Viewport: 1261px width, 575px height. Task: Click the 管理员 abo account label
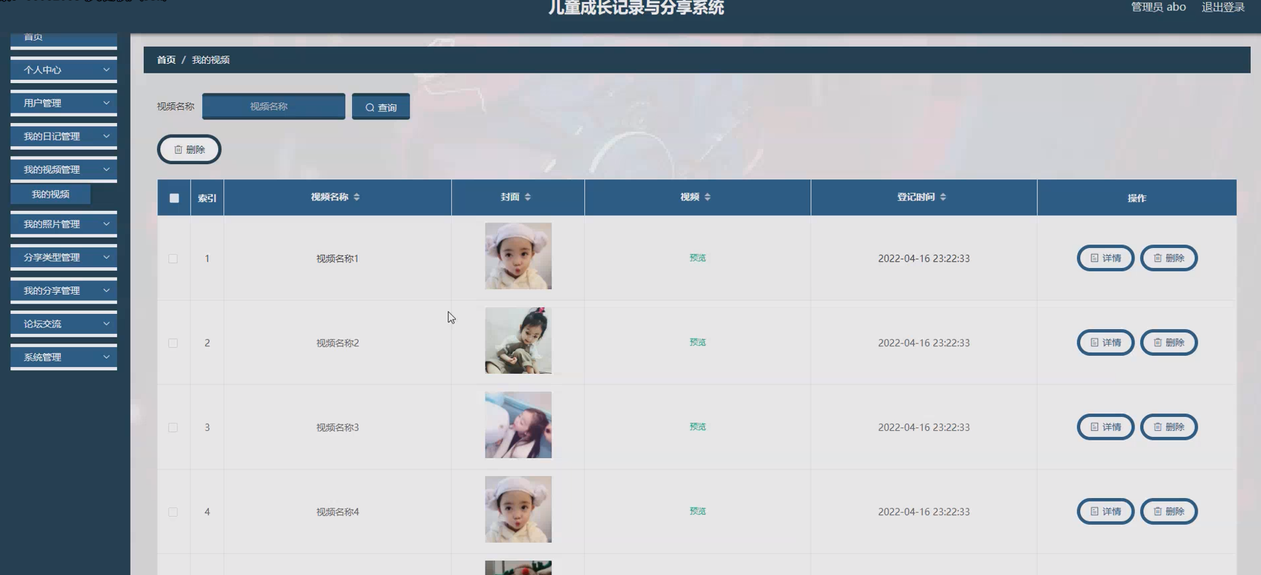(x=1158, y=8)
